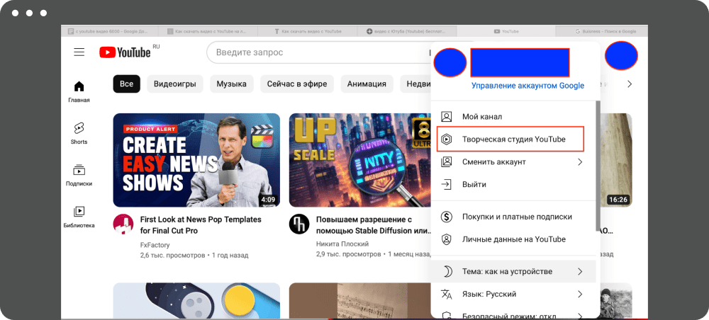Open Библиотека in the sidebar
The image size is (709, 320).
click(79, 216)
